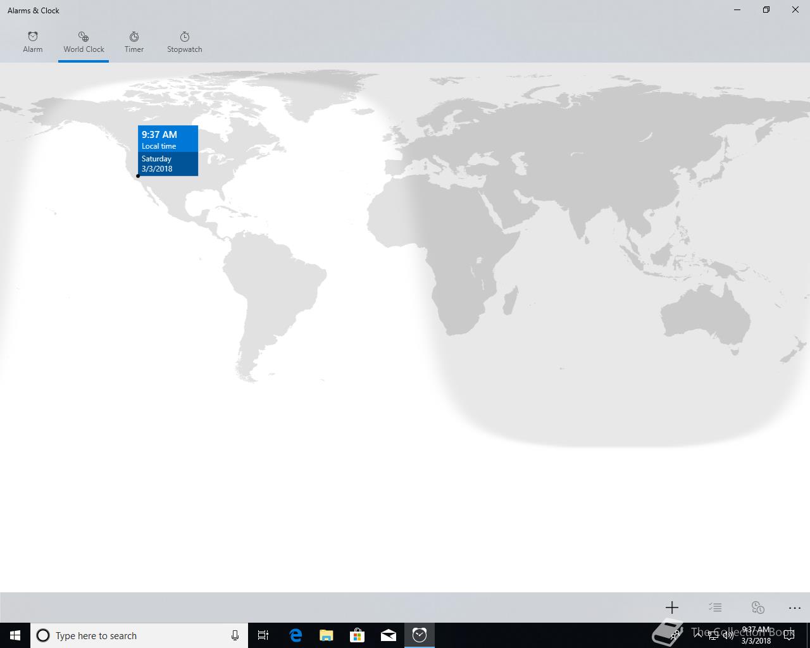
Task: Click the 9:37 AM local time card
Action: click(168, 151)
